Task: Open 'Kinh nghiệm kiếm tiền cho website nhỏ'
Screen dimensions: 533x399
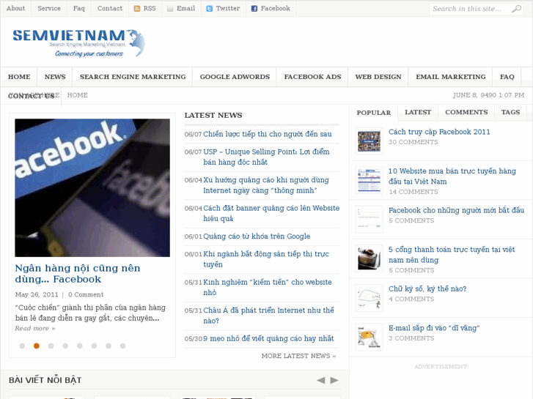Action: [268, 287]
